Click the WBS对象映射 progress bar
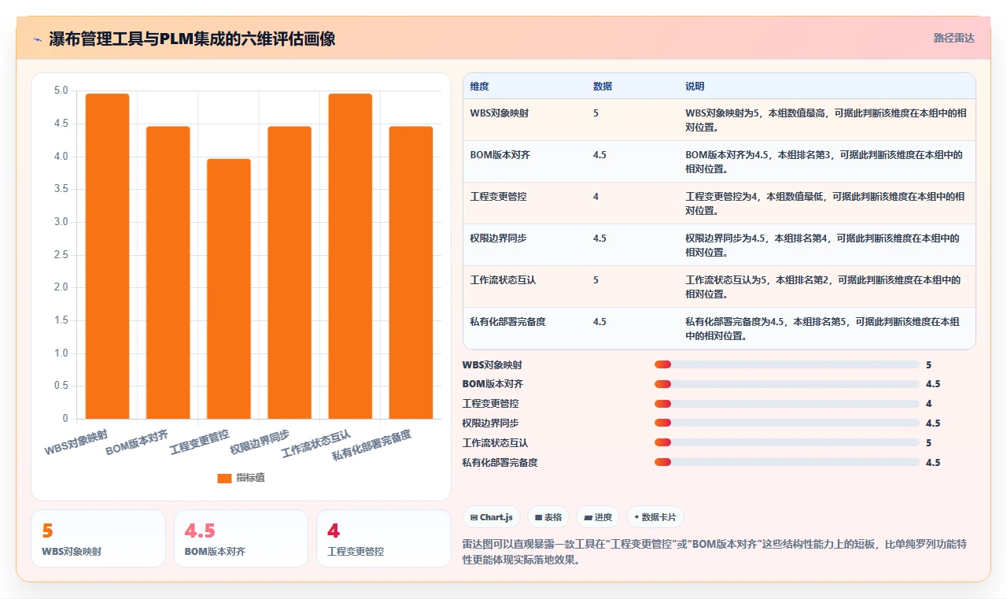The height and width of the screenshot is (599, 1007). click(787, 364)
